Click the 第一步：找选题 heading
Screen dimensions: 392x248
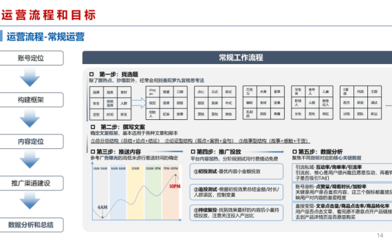coord(119,74)
